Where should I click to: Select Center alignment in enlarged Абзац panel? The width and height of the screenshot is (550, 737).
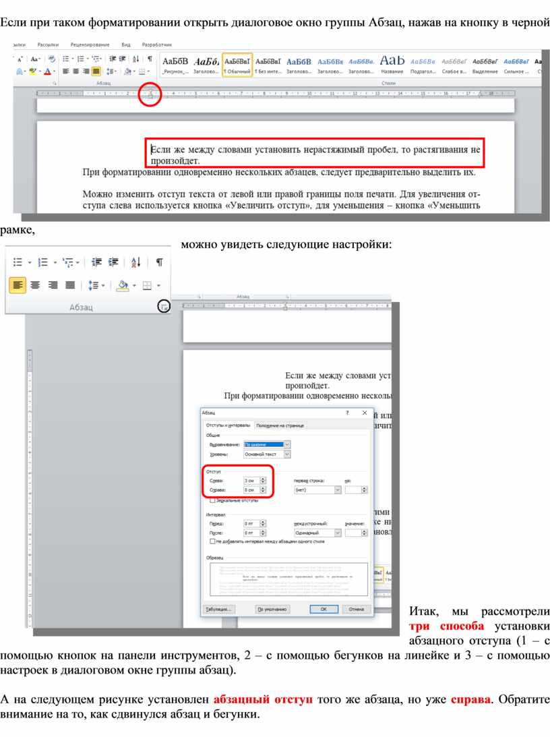(x=35, y=285)
